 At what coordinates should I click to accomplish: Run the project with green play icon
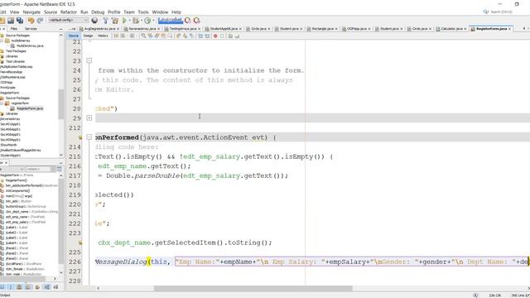point(124,21)
